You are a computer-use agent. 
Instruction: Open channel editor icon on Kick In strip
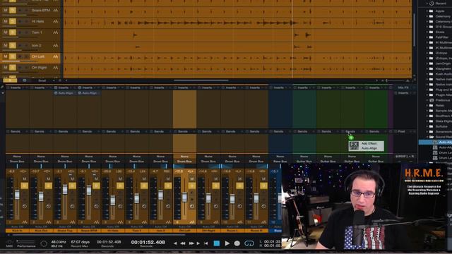[25, 206]
